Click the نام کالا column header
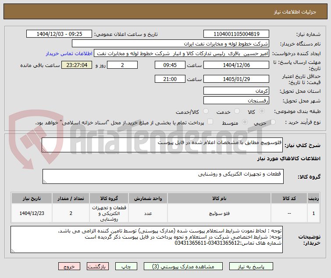 [219, 198]
